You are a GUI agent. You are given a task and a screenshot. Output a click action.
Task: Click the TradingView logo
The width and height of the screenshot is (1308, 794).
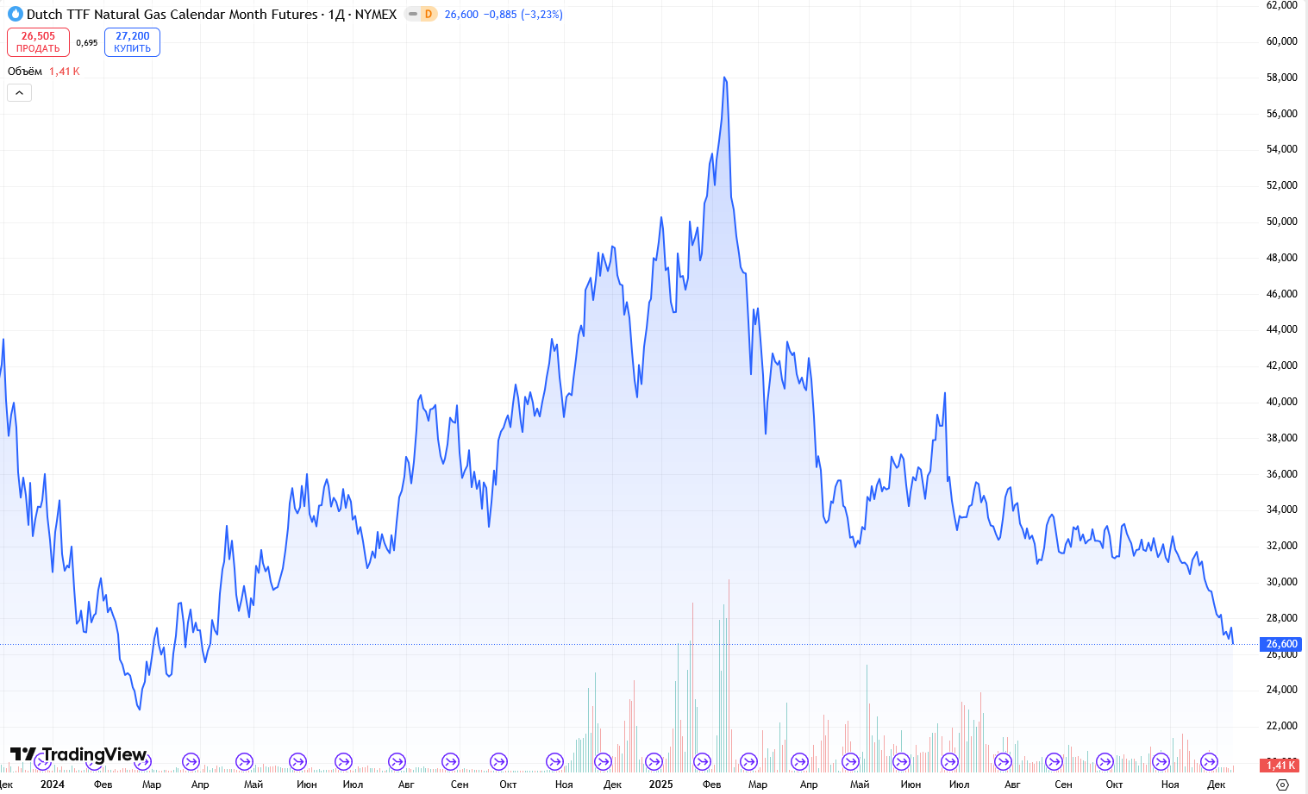tap(78, 755)
